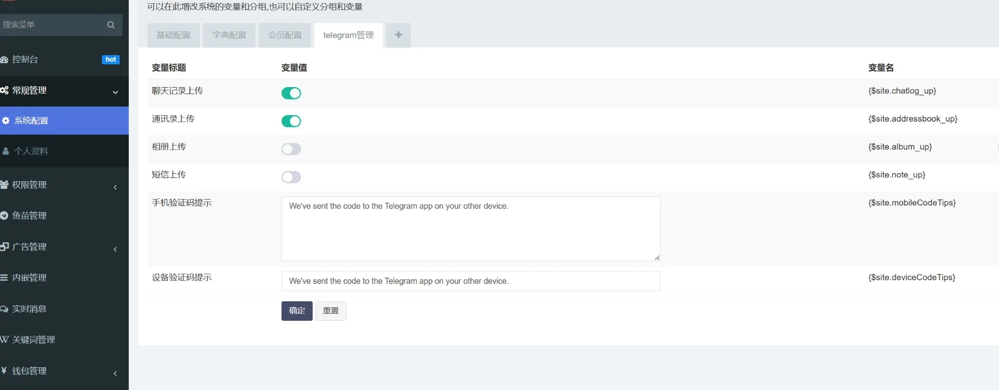Click the 钱包管理 yen icon

(4, 371)
